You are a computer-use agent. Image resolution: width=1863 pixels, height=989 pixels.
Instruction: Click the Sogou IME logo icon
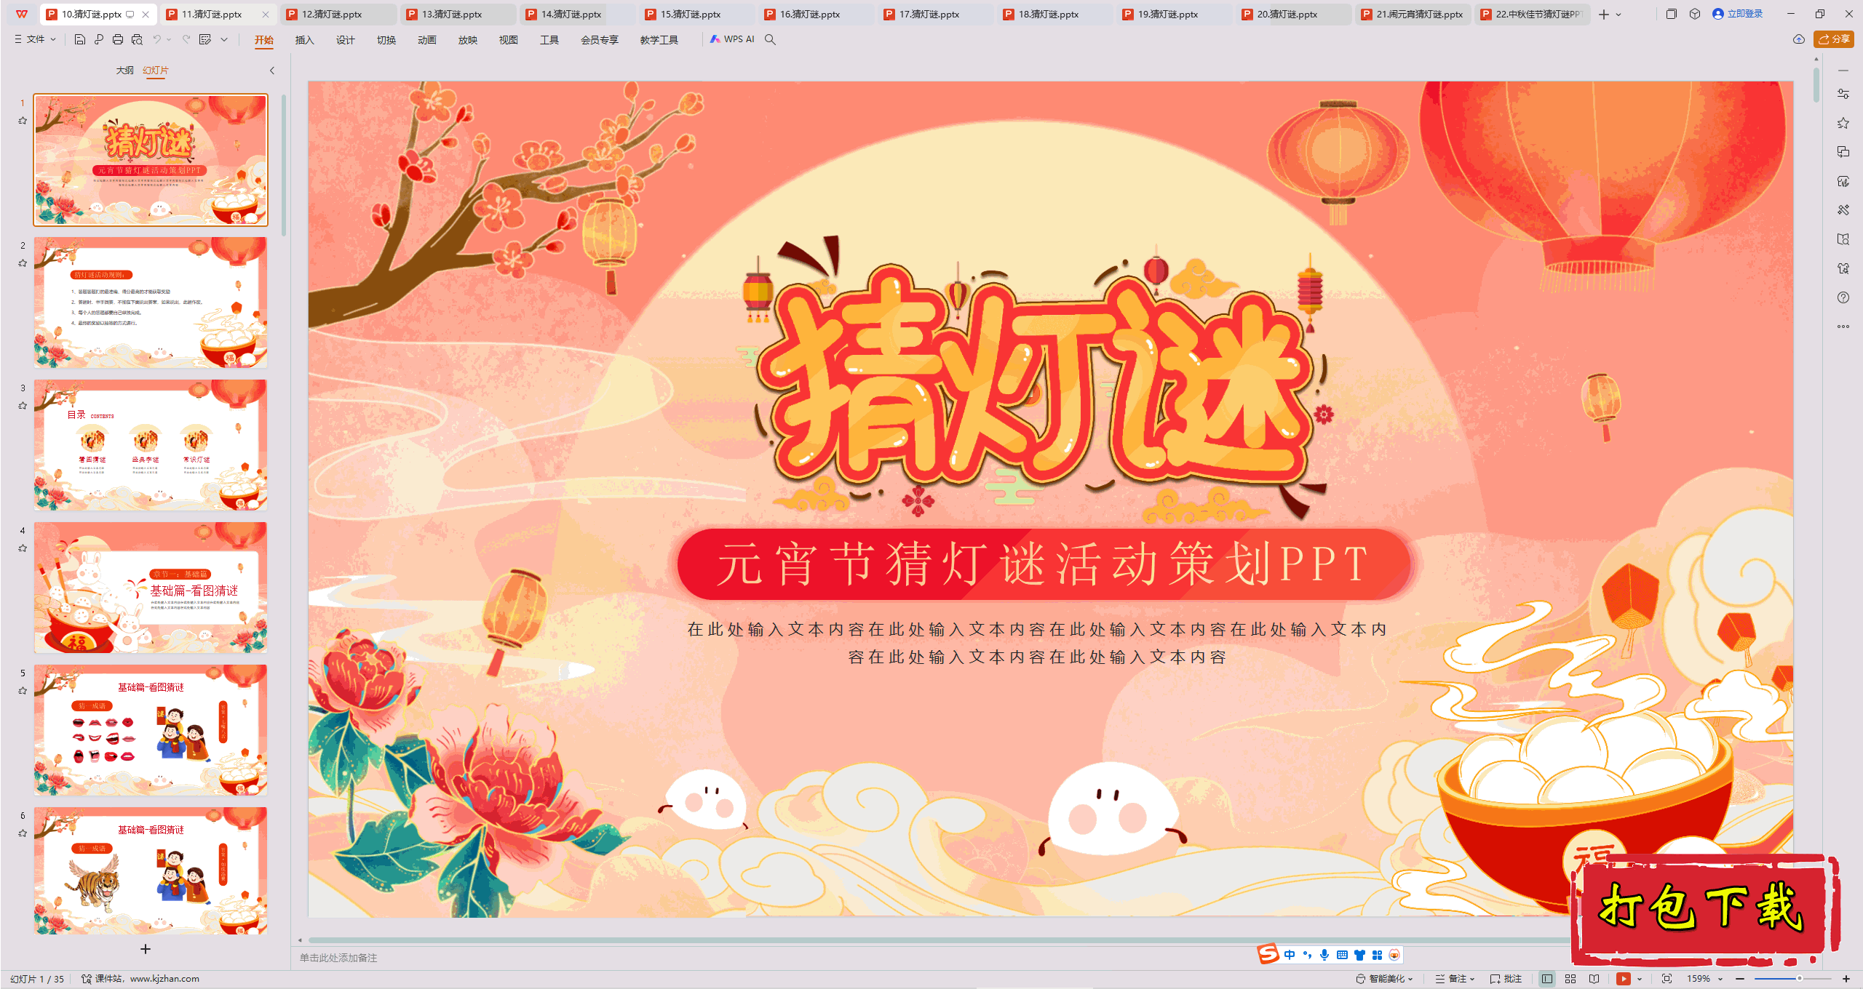click(x=1268, y=954)
